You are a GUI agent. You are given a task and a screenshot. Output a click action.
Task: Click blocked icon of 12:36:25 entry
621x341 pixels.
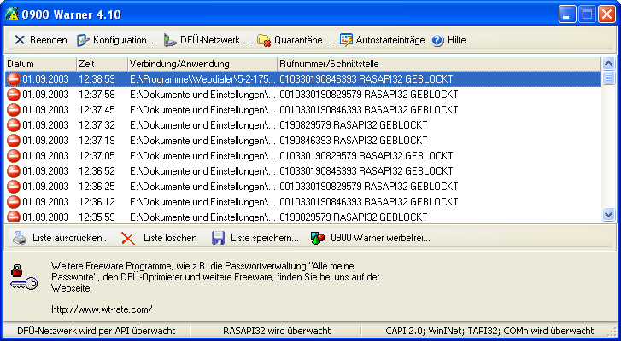coord(14,186)
